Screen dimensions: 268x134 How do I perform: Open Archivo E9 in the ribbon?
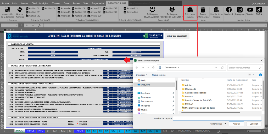79,8
